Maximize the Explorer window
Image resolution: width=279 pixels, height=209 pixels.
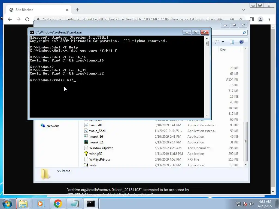234,25
